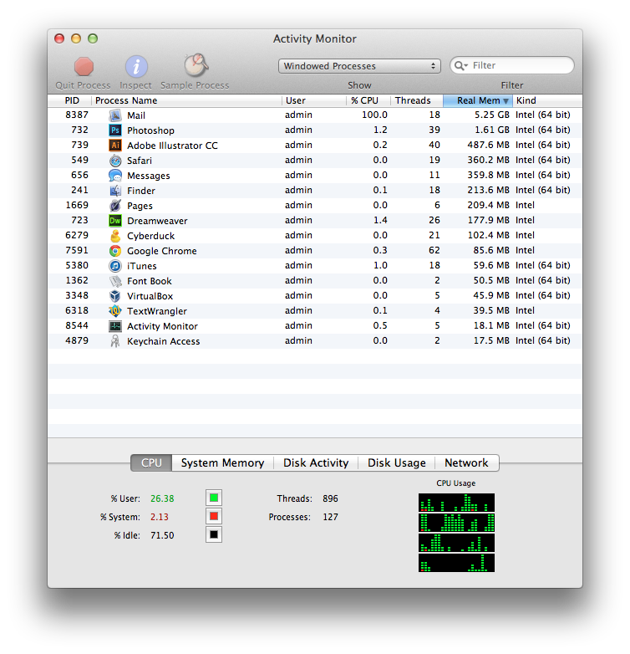Click the Sample Process icon
The image size is (630, 654).
coord(196,65)
